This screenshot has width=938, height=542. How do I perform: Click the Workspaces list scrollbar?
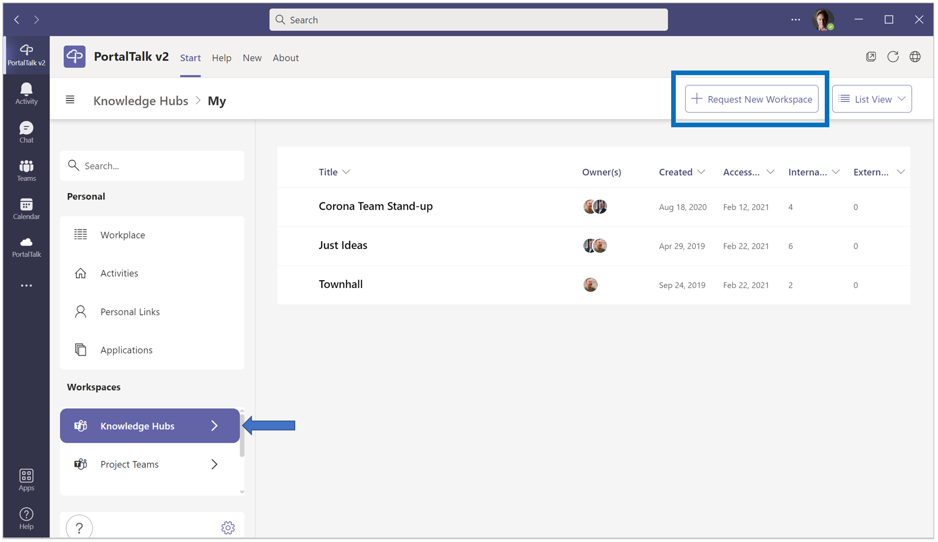(242, 435)
